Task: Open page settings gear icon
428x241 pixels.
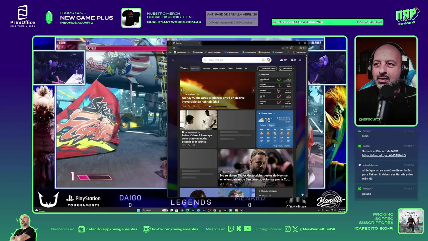Action: (x=300, y=60)
